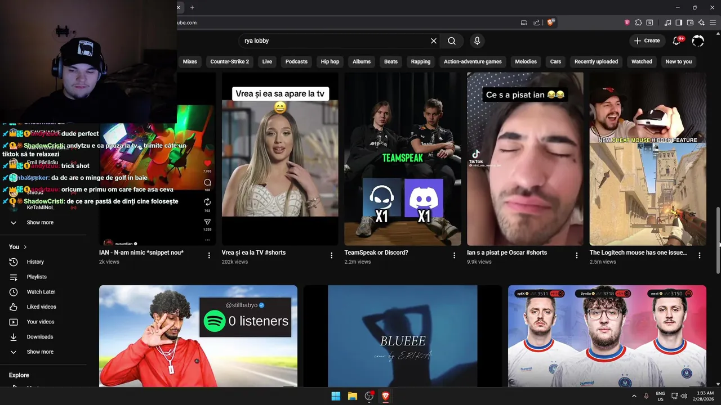Select the New to you chip
The width and height of the screenshot is (721, 405).
point(678,61)
